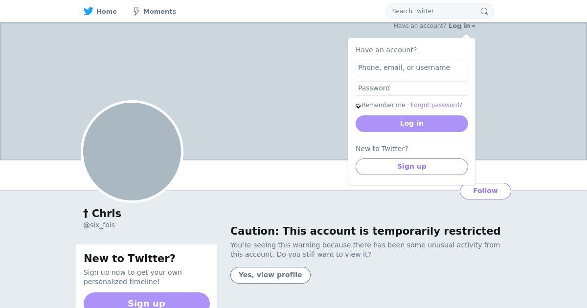This screenshot has height=308, width=587.
Task: Click the Moments lightning bolt icon
Action: pos(136,11)
